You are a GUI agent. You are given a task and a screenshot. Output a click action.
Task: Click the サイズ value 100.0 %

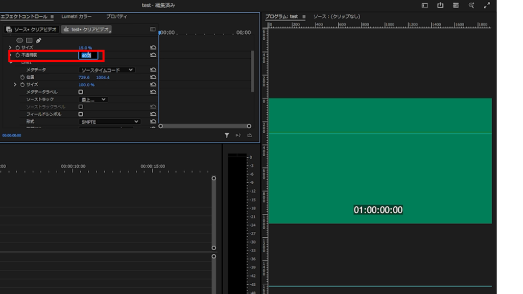click(x=86, y=85)
